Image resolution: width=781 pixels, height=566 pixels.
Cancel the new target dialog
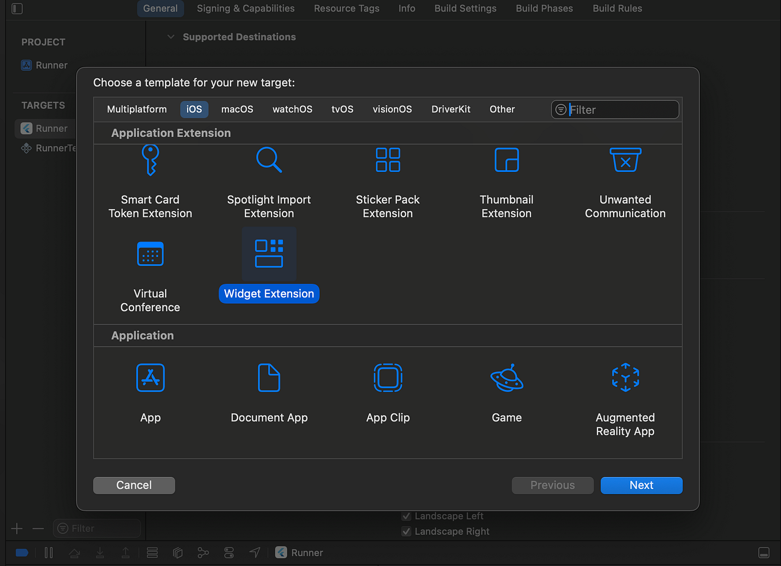134,485
